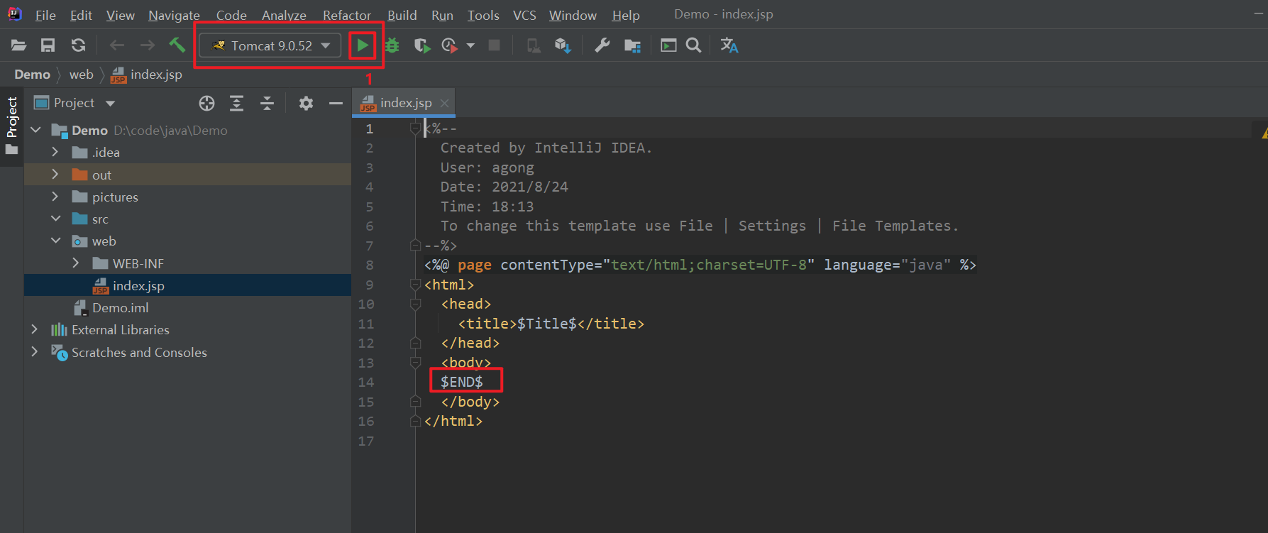
Task: Collapse the web folder
Action: (x=55, y=241)
